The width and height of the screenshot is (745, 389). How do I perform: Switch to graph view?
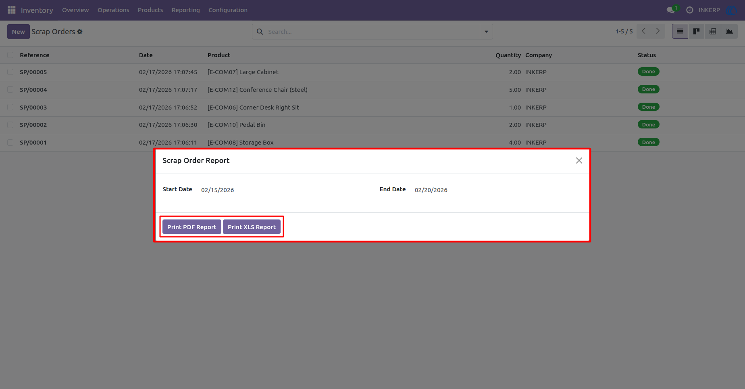click(x=729, y=31)
